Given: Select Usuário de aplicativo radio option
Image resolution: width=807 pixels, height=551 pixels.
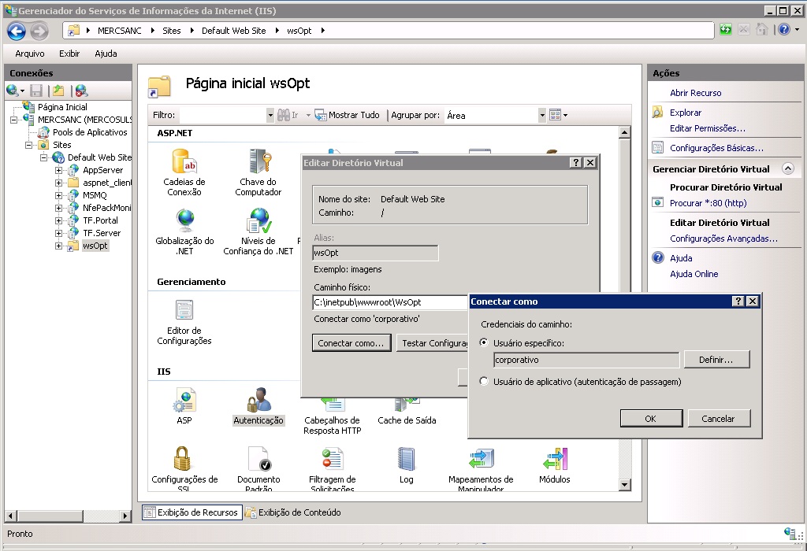Looking at the screenshot, I should pos(485,382).
